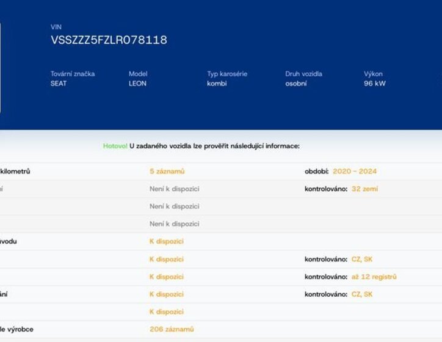Select the kilometrů row label

[x=15, y=172]
